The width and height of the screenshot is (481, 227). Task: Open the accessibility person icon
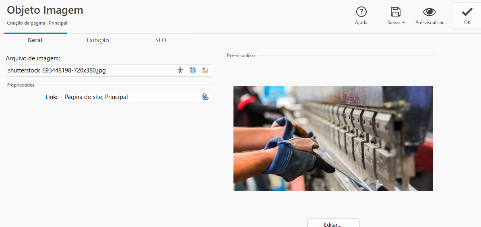[x=180, y=70]
